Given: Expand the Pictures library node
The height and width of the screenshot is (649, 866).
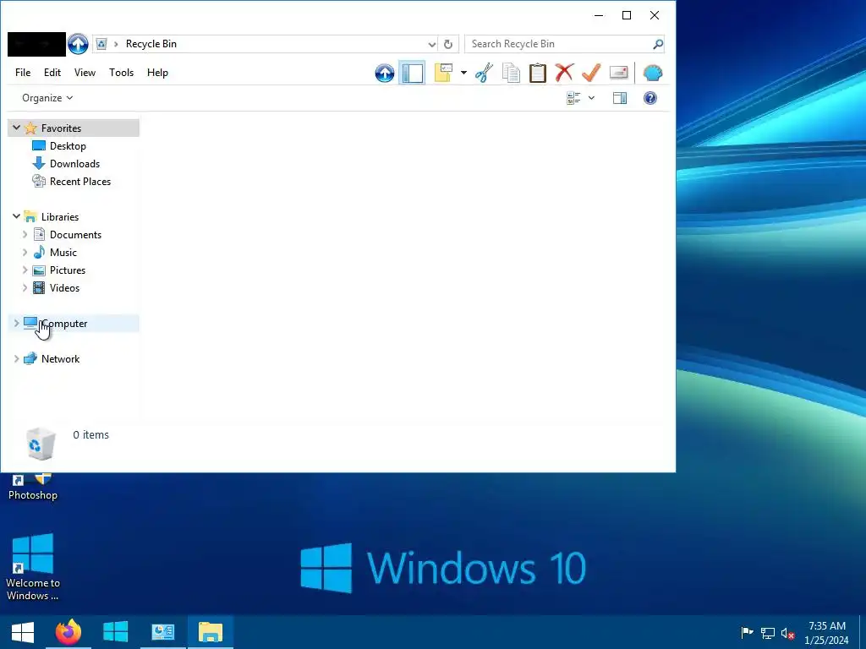Looking at the screenshot, I should [x=25, y=270].
